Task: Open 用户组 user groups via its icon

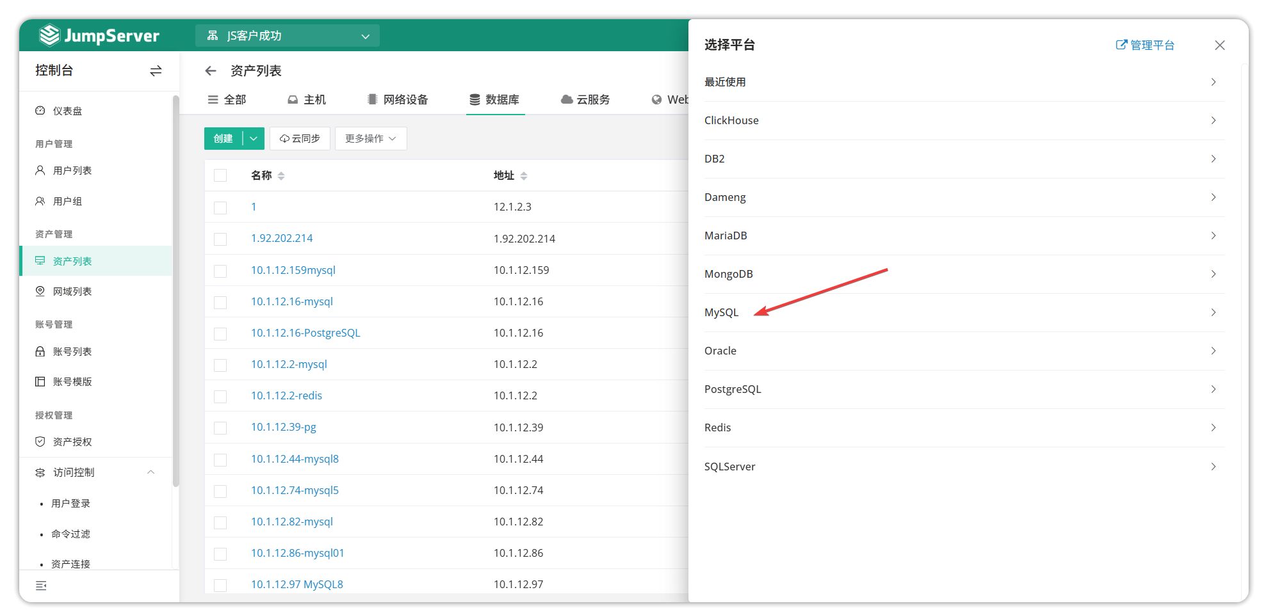Action: (40, 200)
